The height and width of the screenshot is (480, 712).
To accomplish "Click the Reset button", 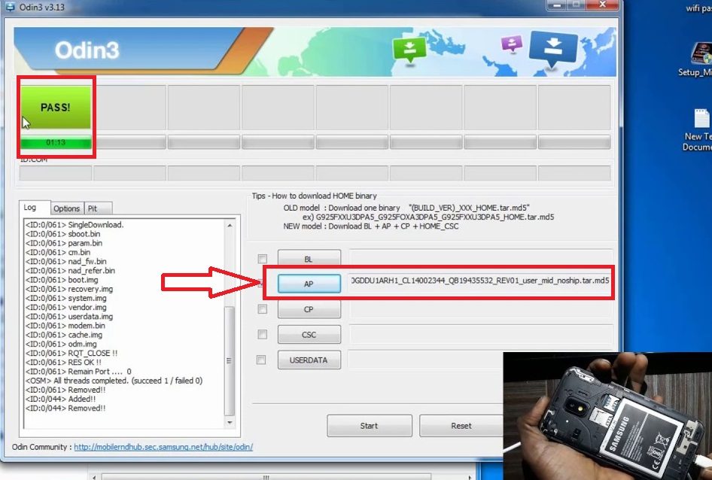I will click(461, 426).
